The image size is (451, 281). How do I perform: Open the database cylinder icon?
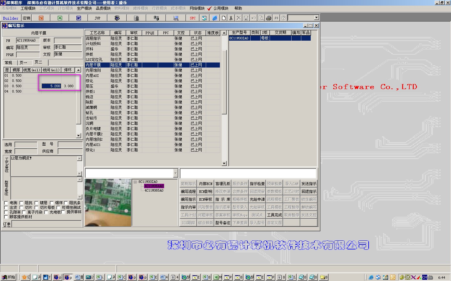pos(136,18)
